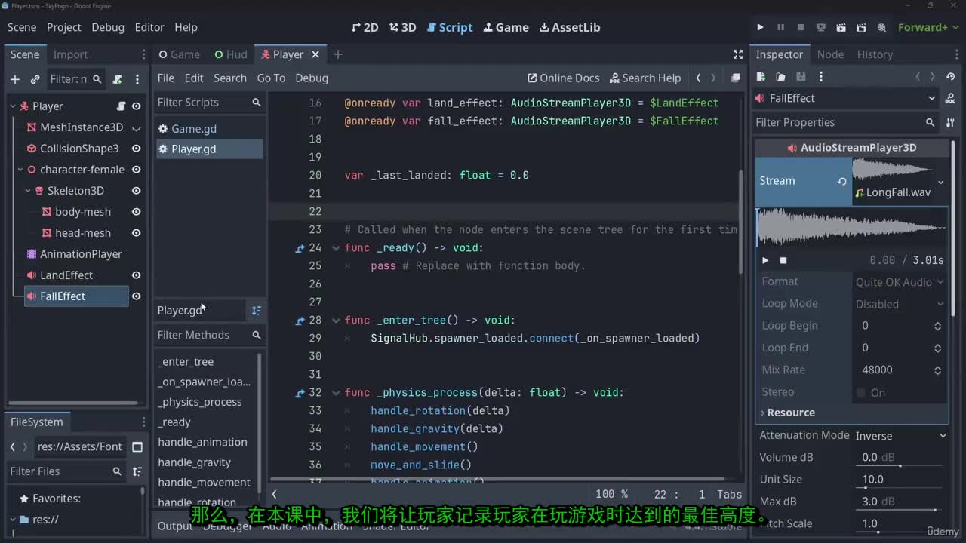
Task: Hide the head-mesh node
Action: (137, 233)
